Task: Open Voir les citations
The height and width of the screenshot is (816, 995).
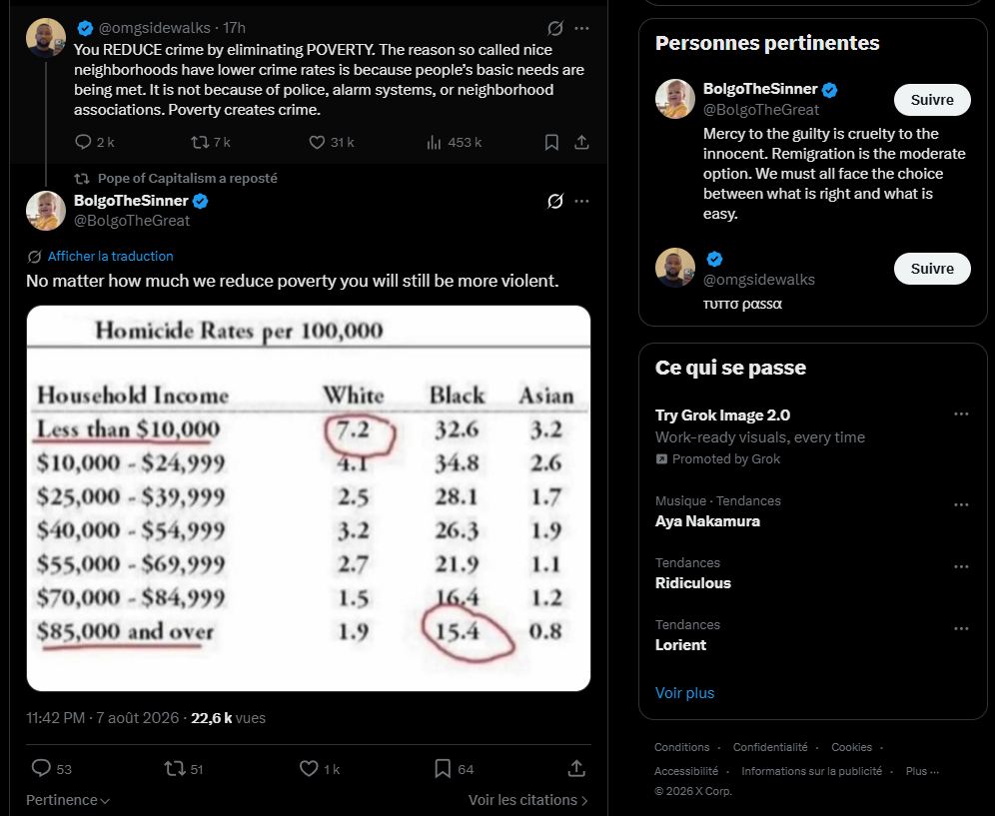Action: pos(527,800)
